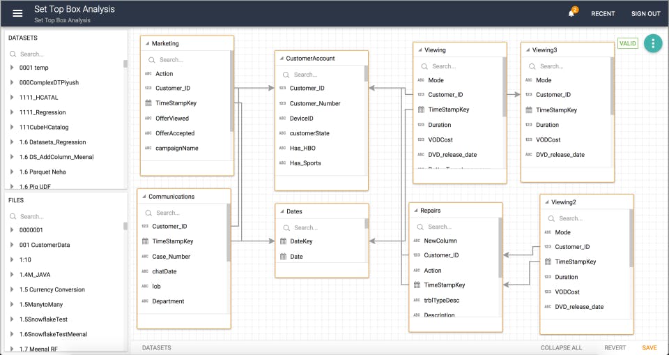This screenshot has width=669, height=355.
Task: Click text icon beside CustomerAccount DeviceID
Action: (x=282, y=119)
